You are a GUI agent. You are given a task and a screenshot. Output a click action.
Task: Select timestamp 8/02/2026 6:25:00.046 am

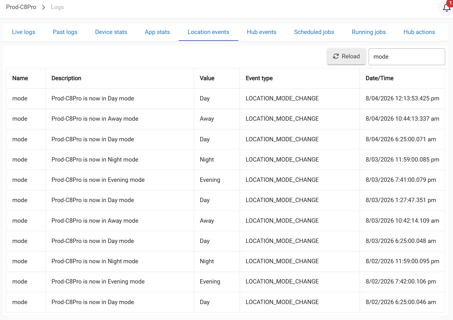pyautogui.click(x=401, y=302)
